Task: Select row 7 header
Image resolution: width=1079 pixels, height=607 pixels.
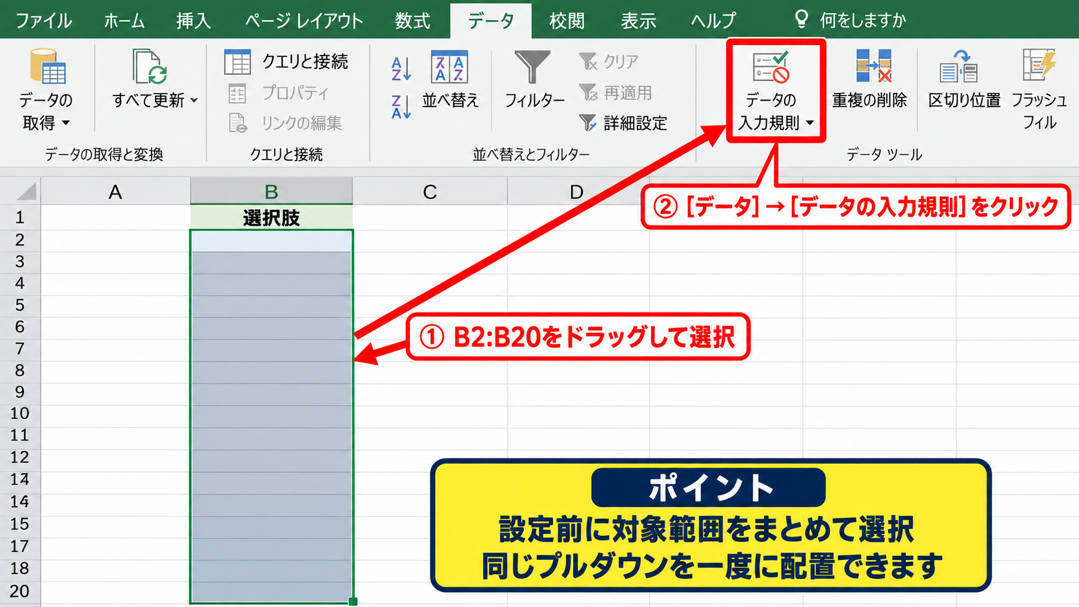Action: [x=20, y=349]
